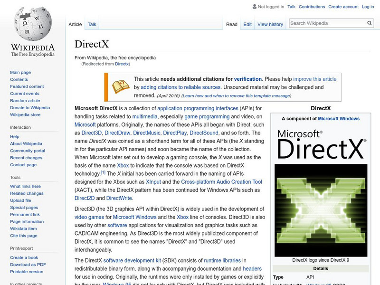Screen dimensions: 380x285
Task: Open the multimedia link
Action: pos(145,116)
